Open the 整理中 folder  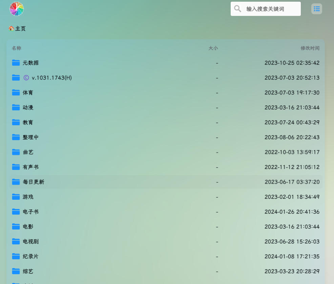pyautogui.click(x=30, y=137)
